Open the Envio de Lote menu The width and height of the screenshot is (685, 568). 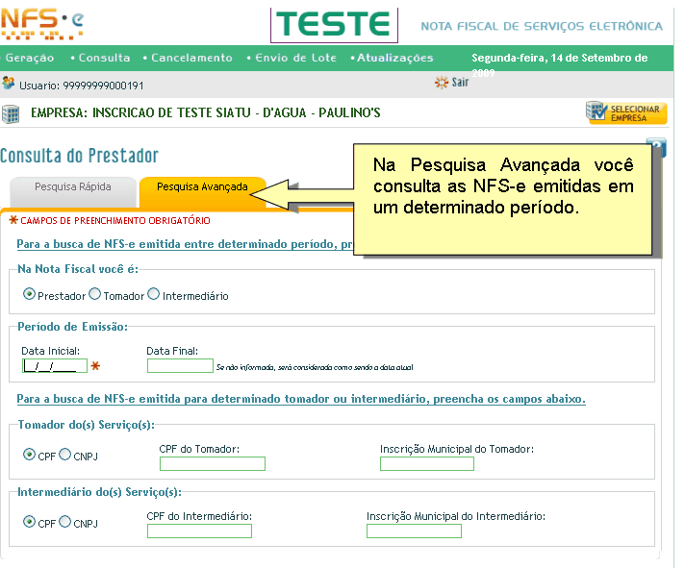[295, 58]
